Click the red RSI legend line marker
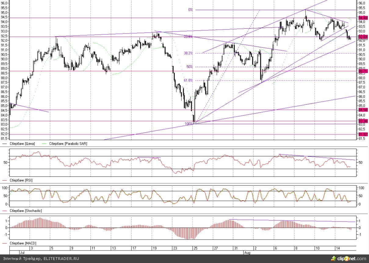Screen dimensions: 369x263 (x=5, y=180)
